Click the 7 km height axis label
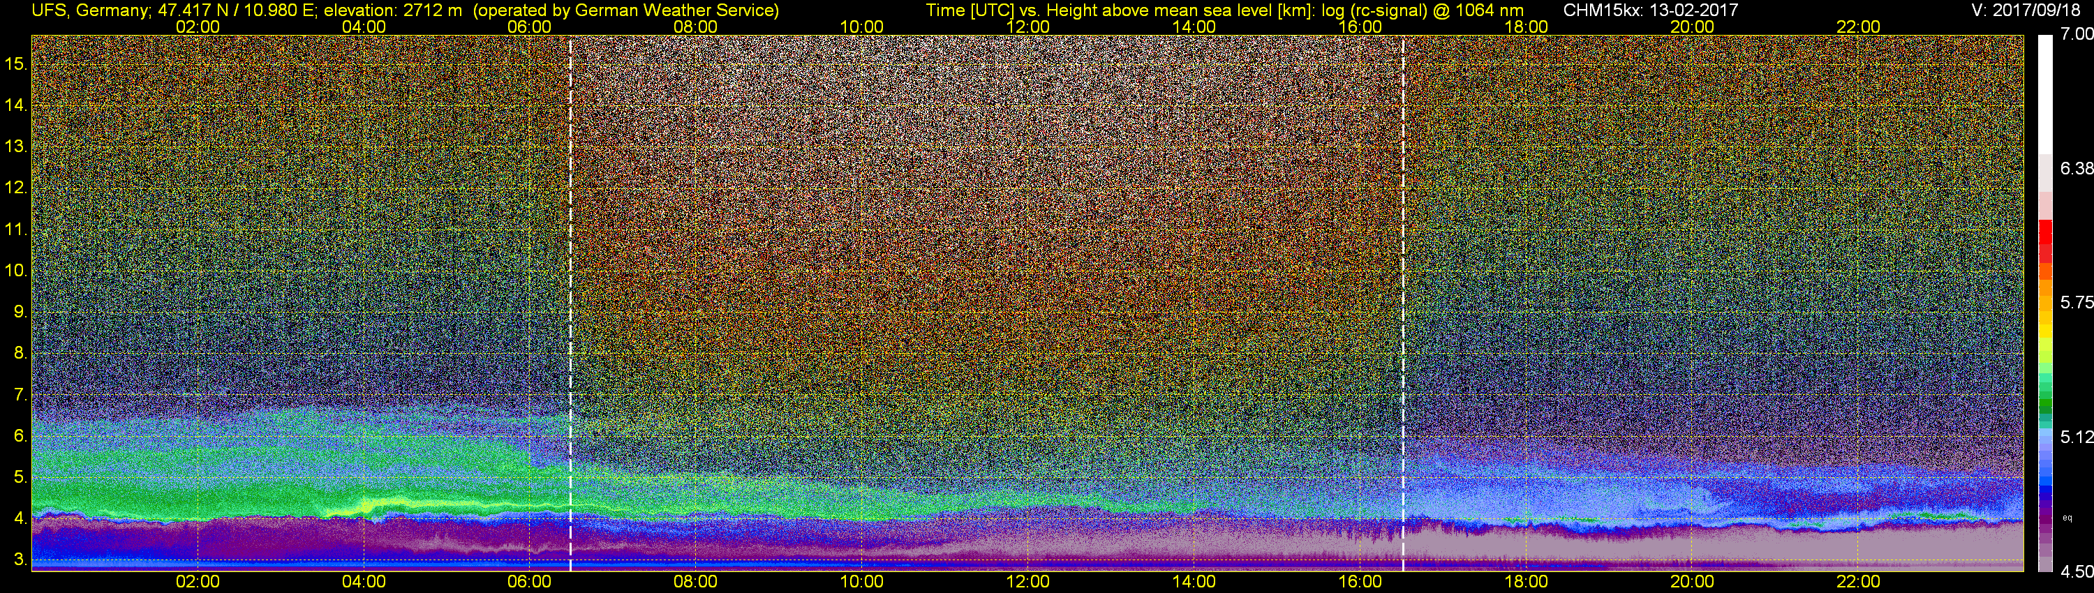The image size is (2094, 593). click(20, 396)
